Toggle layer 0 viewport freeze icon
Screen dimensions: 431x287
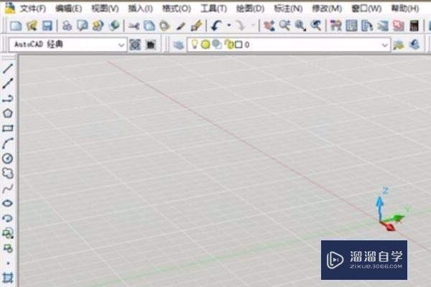[x=217, y=44]
